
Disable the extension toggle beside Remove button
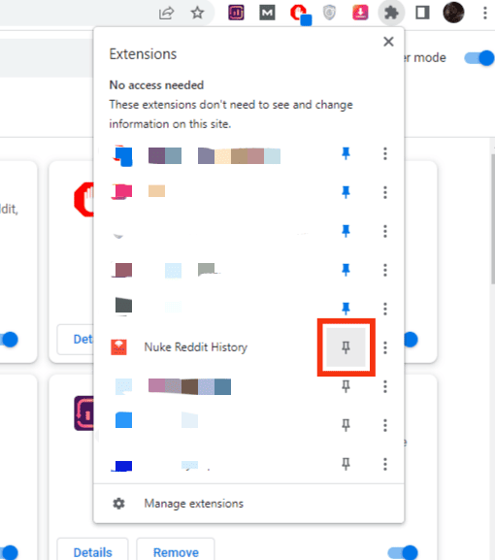(x=403, y=552)
